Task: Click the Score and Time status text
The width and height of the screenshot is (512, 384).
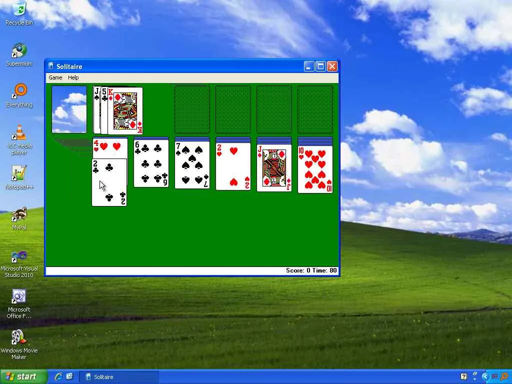Action: click(x=311, y=270)
